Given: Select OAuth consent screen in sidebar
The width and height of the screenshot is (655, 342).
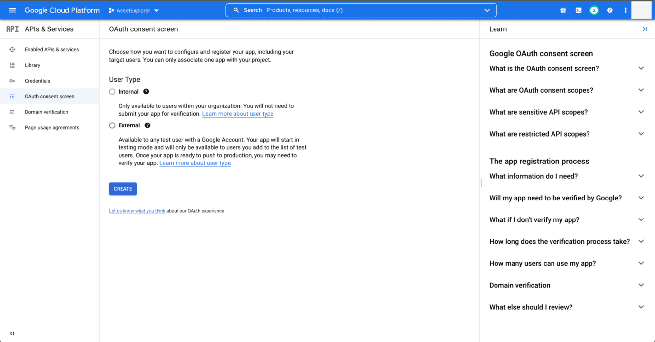Looking at the screenshot, I should (x=50, y=96).
